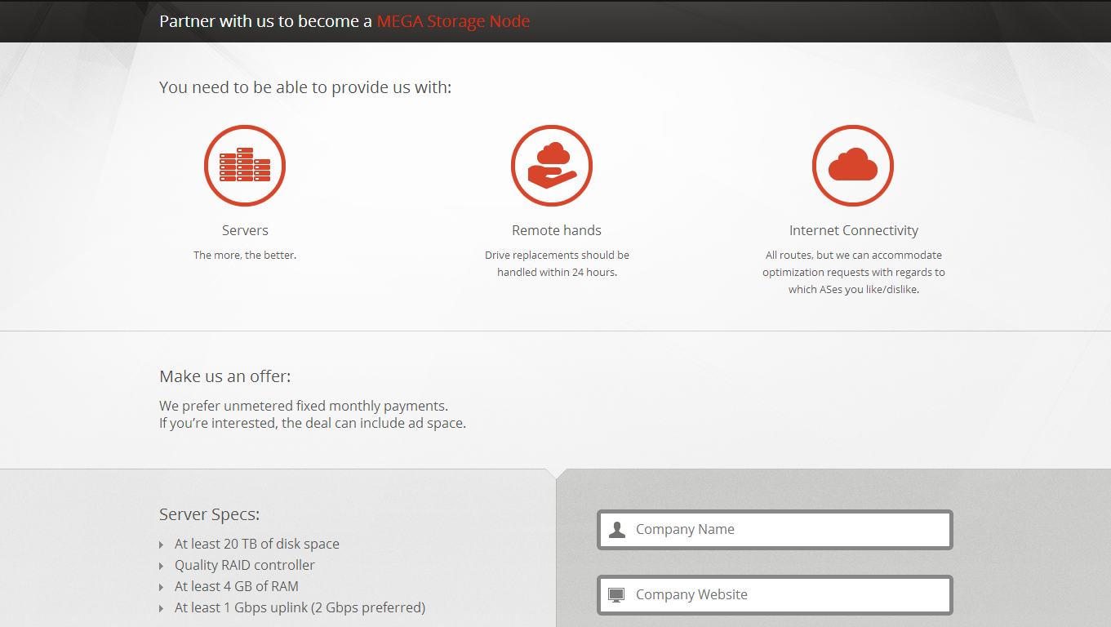Click the arrow bullet beside 1 Gbps uplink

point(162,608)
